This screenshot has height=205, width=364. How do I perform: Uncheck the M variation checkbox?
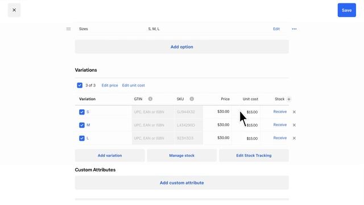point(82,125)
